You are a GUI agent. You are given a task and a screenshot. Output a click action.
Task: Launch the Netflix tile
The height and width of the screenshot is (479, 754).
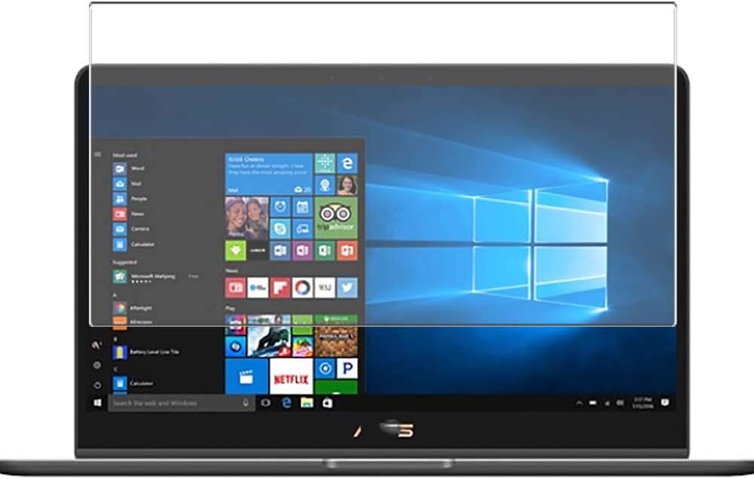pyautogui.click(x=291, y=379)
